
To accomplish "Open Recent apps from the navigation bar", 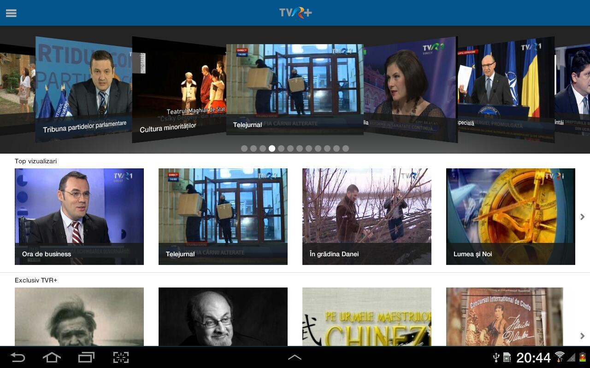I will [x=86, y=357].
